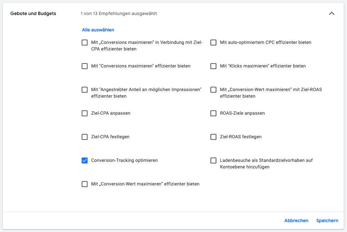Check the ROAS-Ziele anpassen box
Image resolution: width=347 pixels, height=232 pixels.
[214, 113]
